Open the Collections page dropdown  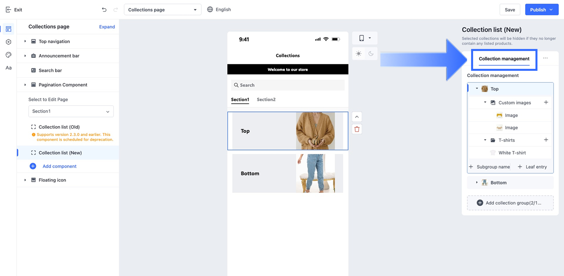tap(162, 10)
